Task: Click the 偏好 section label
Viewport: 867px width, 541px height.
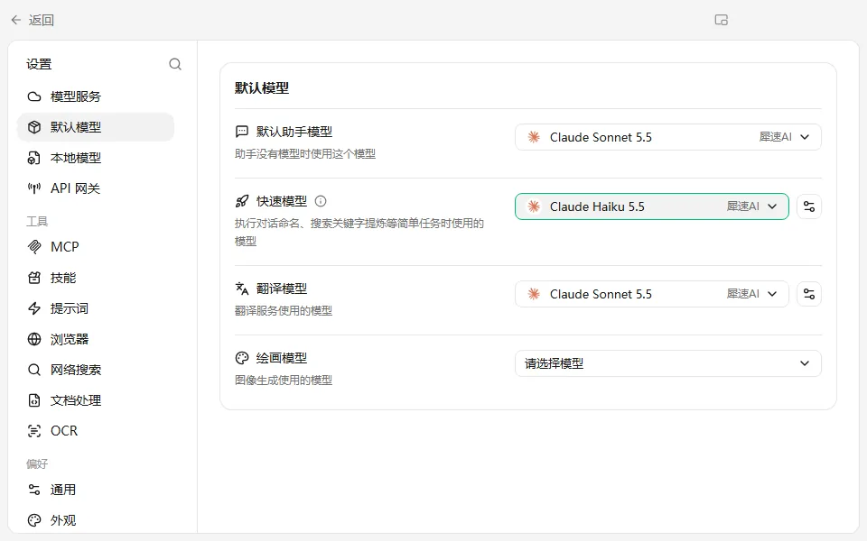Action: [37, 463]
